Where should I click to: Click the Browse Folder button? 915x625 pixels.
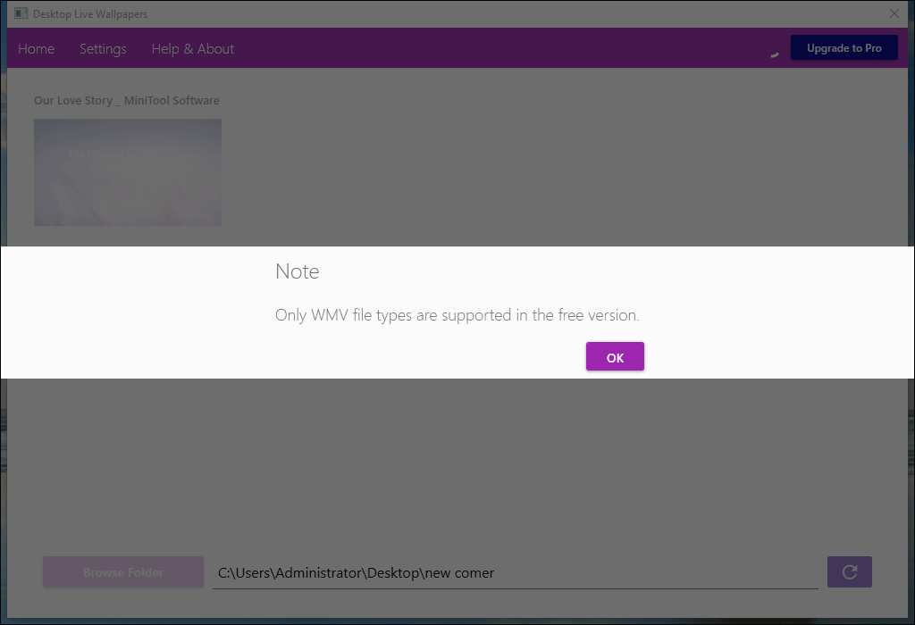point(123,572)
